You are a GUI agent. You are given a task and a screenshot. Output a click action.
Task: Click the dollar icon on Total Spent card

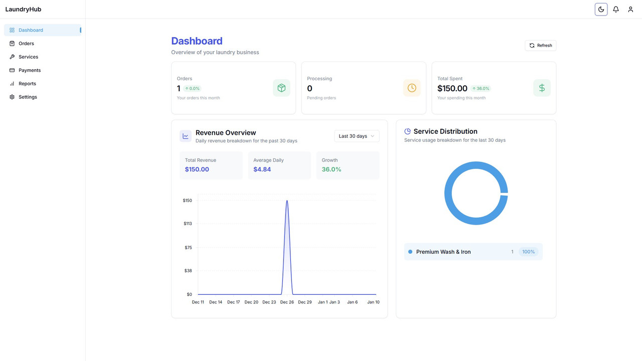[542, 88]
